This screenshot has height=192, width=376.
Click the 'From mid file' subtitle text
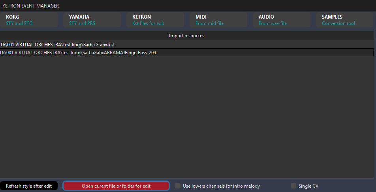(x=209, y=23)
